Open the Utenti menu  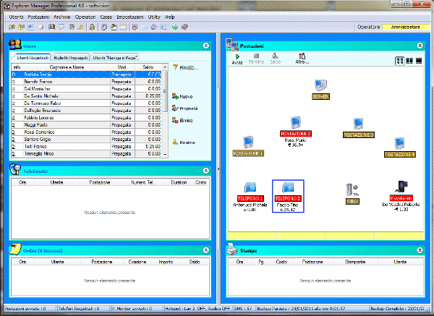(16, 17)
